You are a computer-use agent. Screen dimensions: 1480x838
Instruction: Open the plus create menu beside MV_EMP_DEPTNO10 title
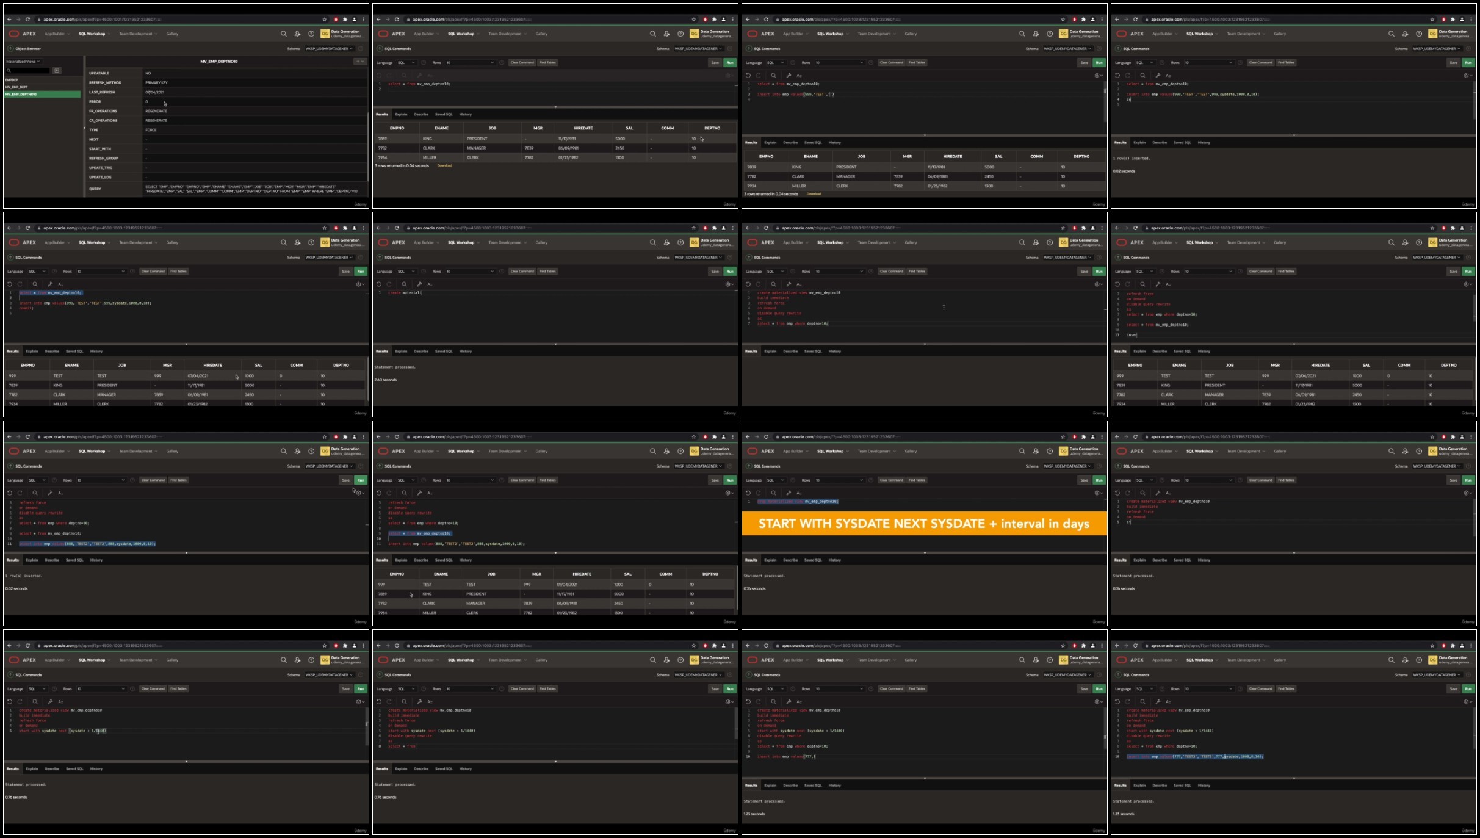[360, 61]
